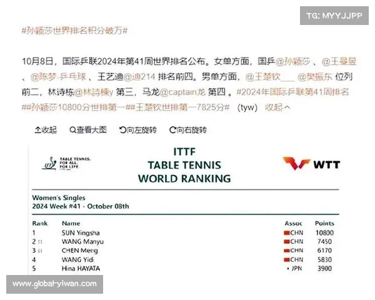Click the collapse image (收起) arrow icon
The image size is (375, 300).
37,130
